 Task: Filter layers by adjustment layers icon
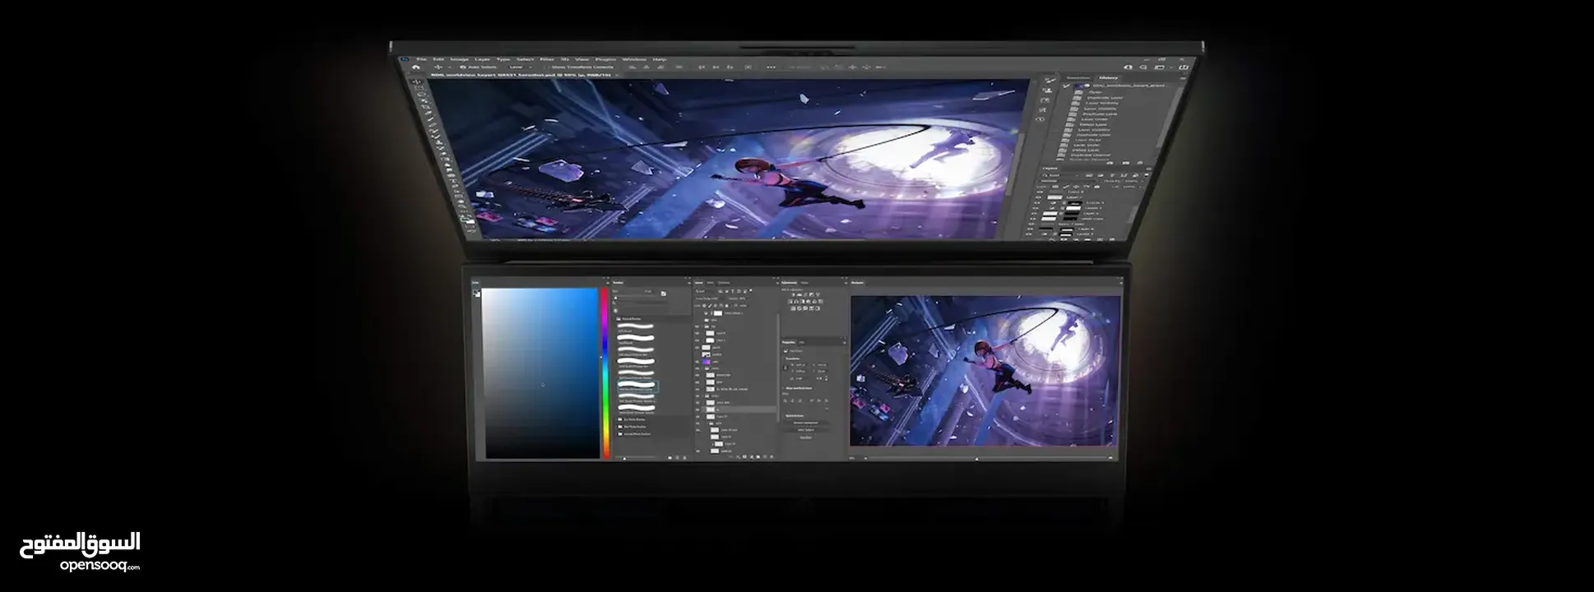(727, 291)
